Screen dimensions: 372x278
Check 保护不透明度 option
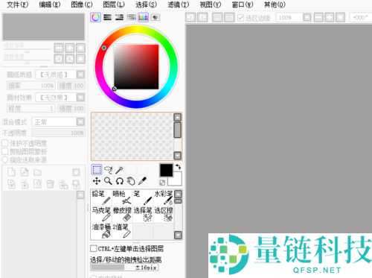pyautogui.click(x=5, y=143)
